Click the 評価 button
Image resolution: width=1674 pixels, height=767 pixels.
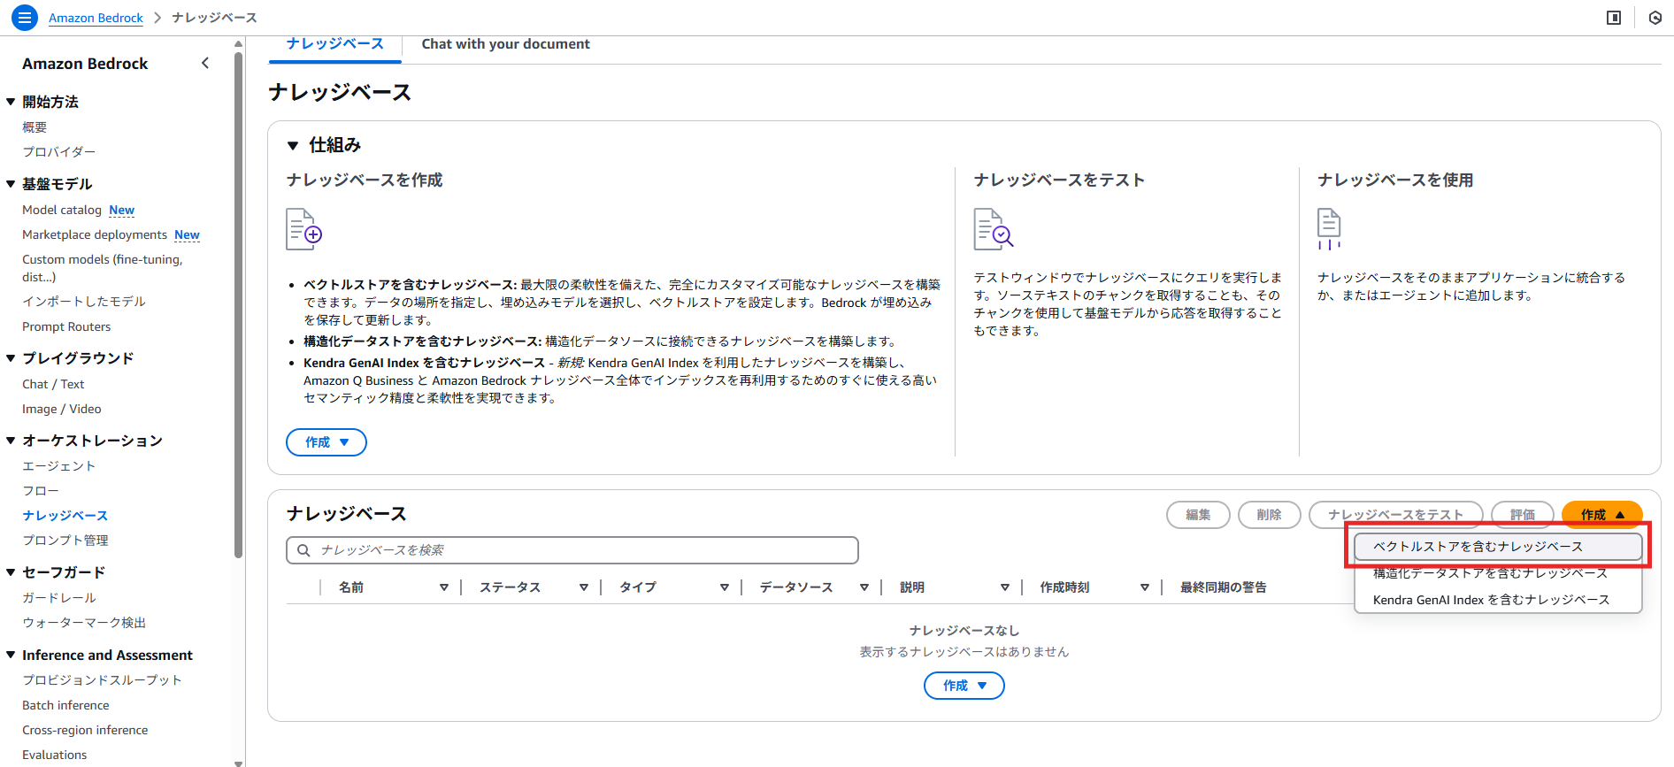click(x=1523, y=515)
